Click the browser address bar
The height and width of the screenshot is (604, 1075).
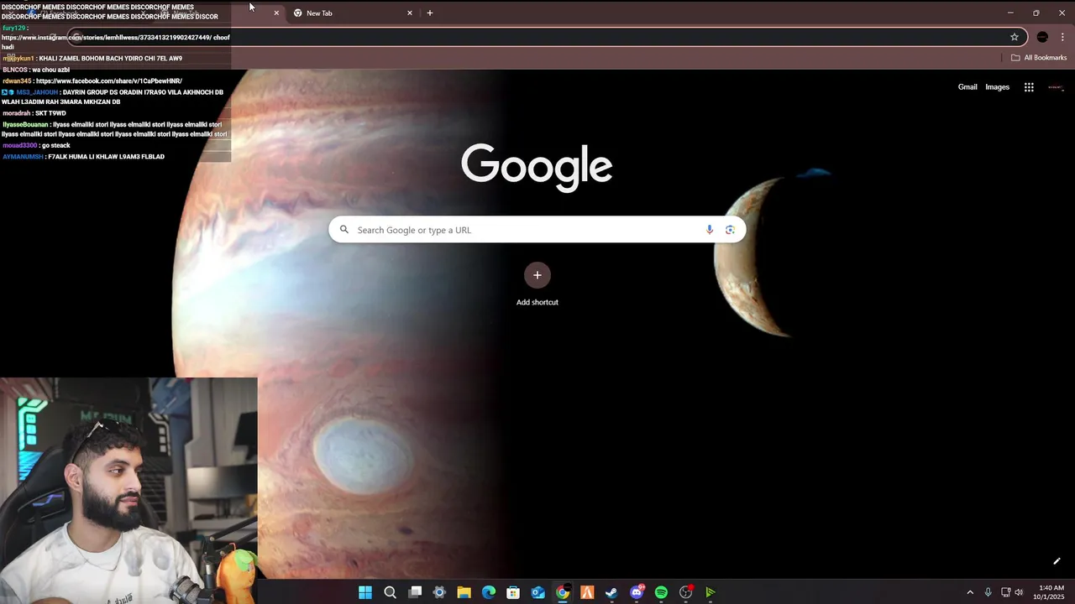546,37
